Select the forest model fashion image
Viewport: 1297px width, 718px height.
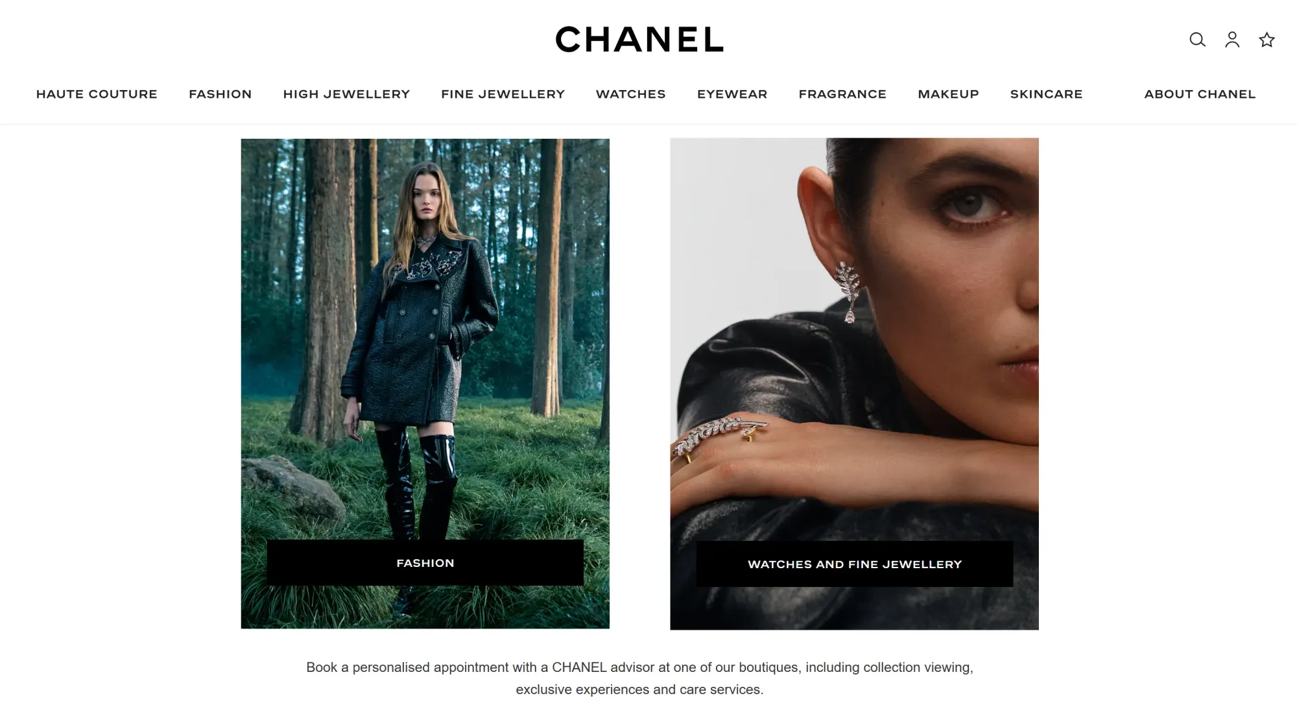tap(425, 337)
